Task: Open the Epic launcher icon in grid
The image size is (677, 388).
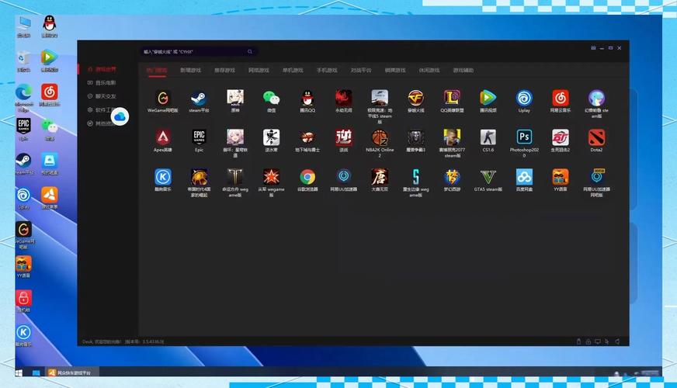Action: click(x=199, y=137)
